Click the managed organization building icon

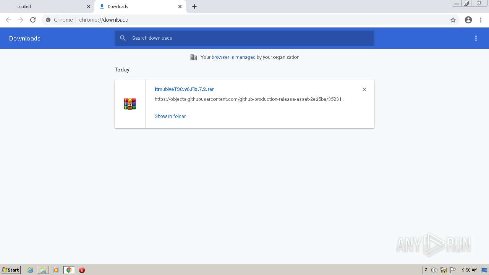[194, 57]
